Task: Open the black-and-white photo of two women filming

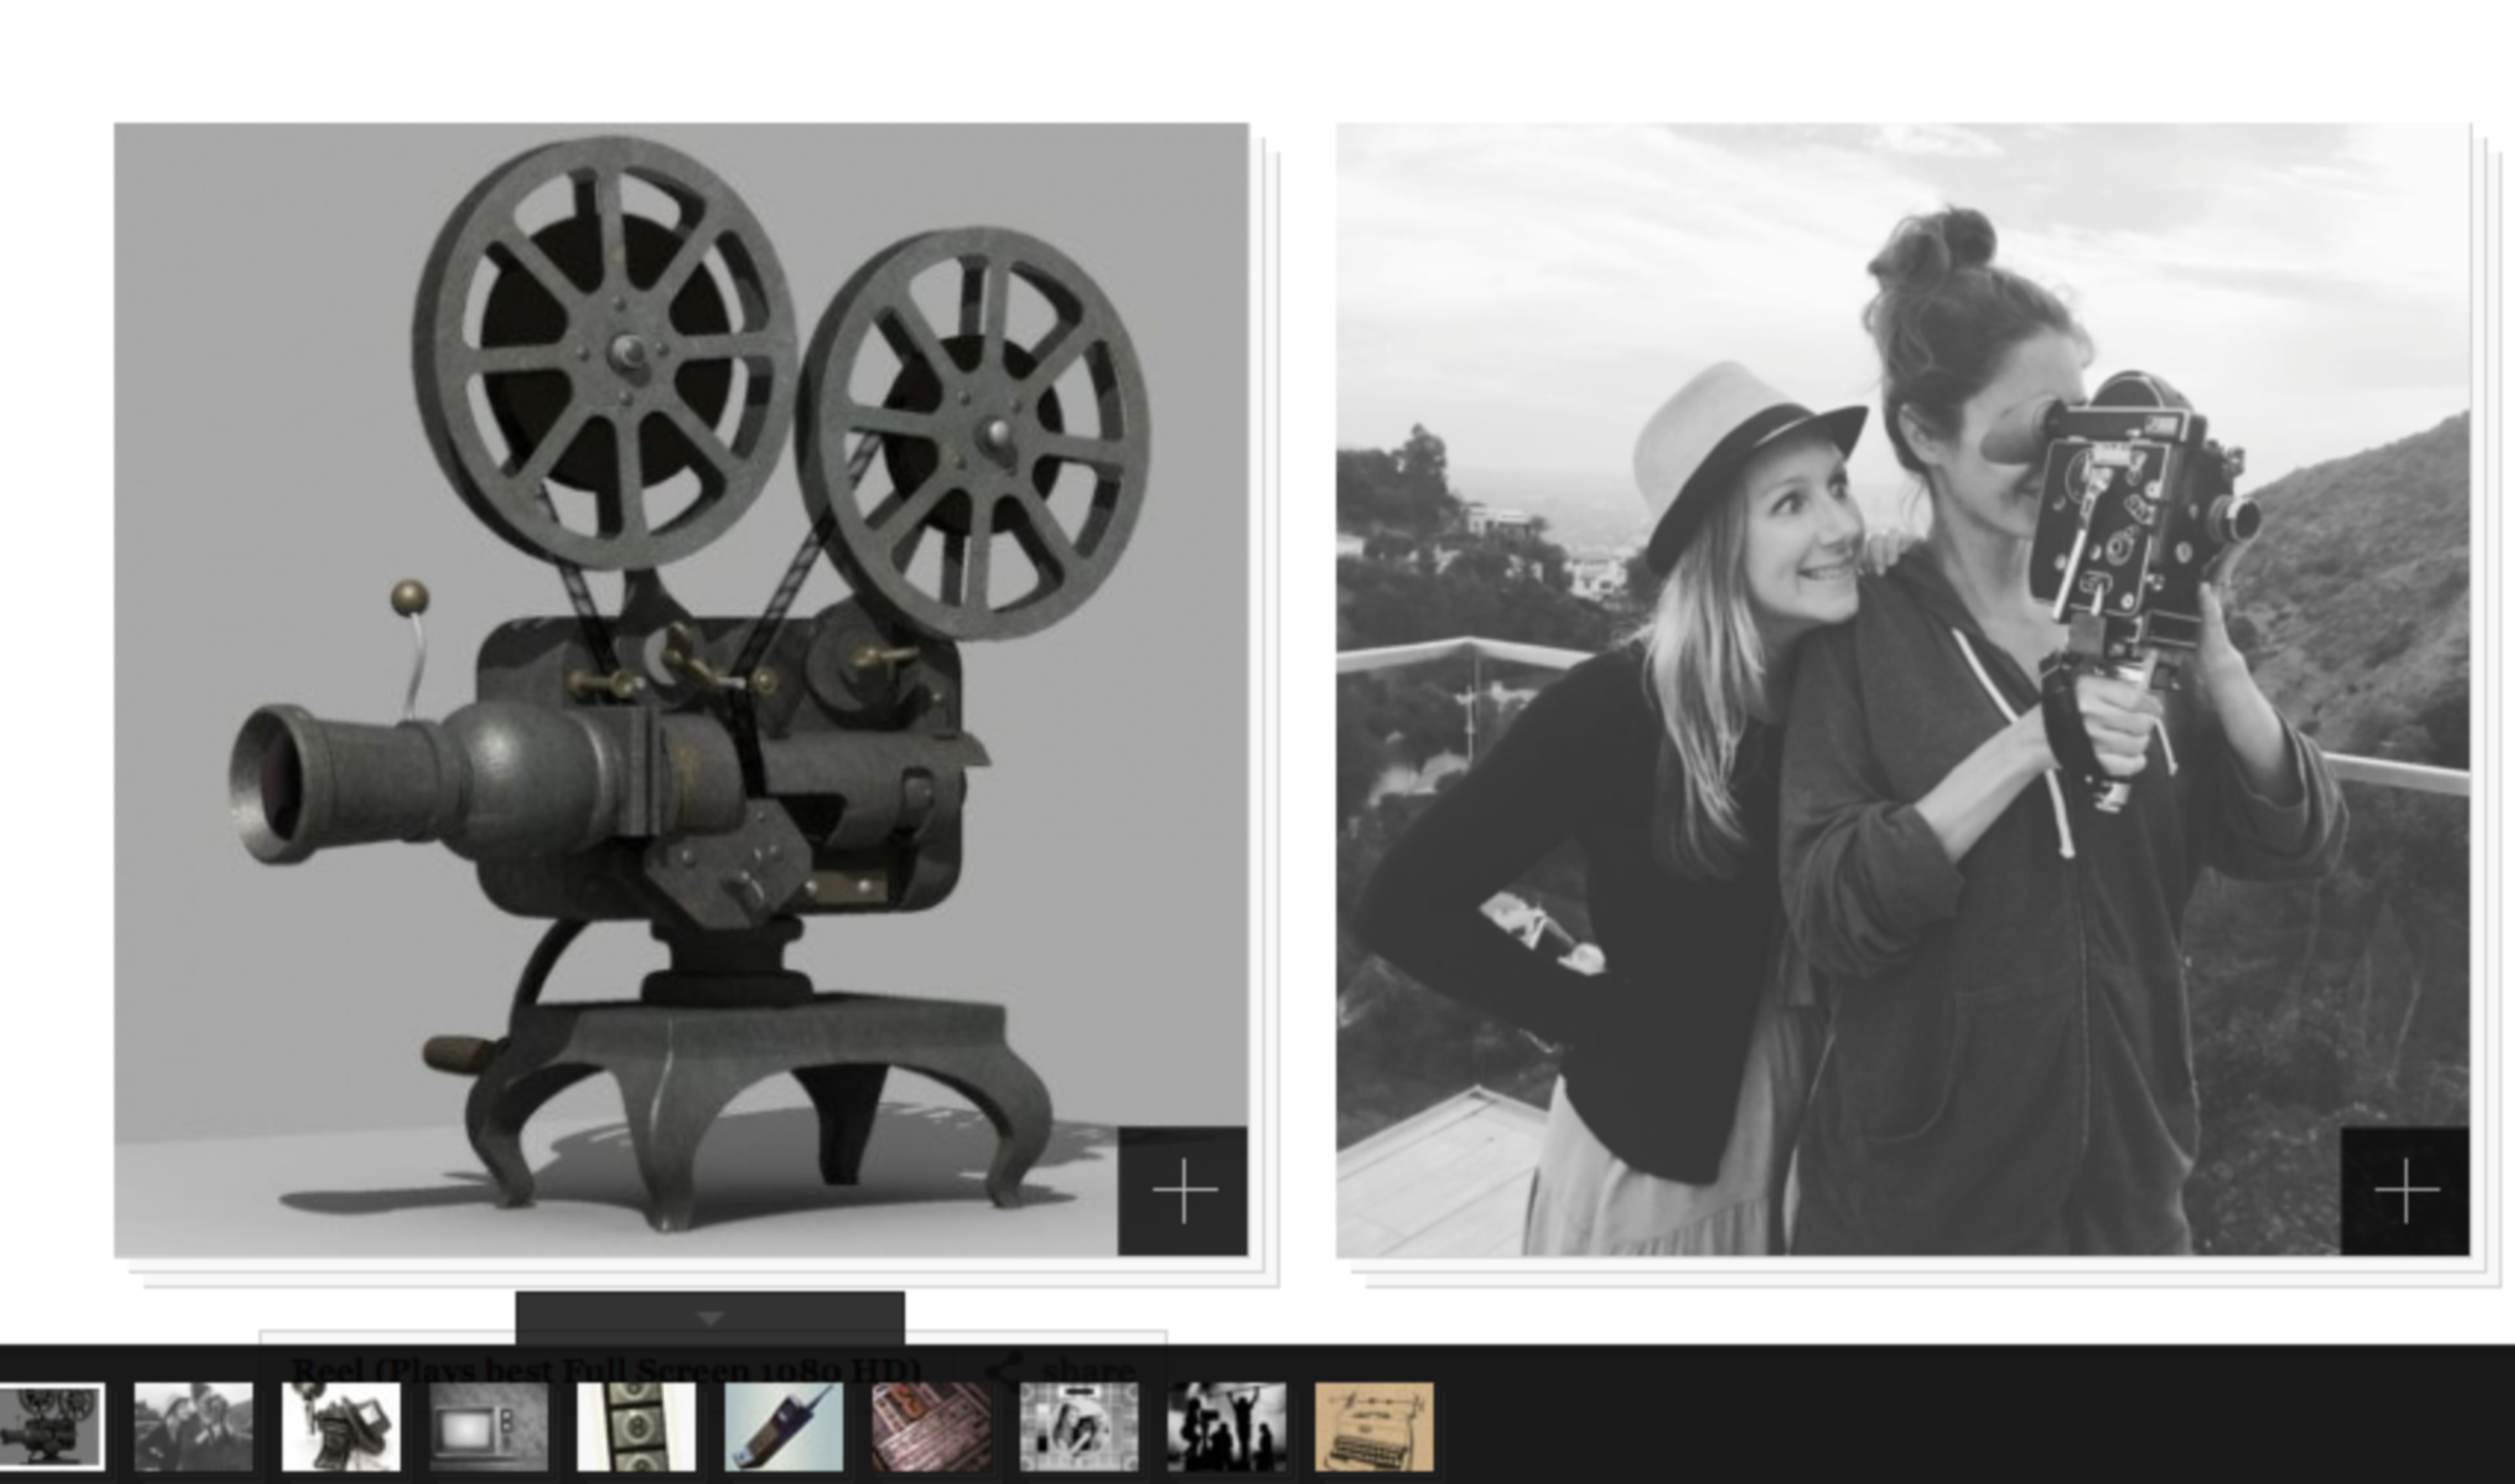Action: 1903,689
